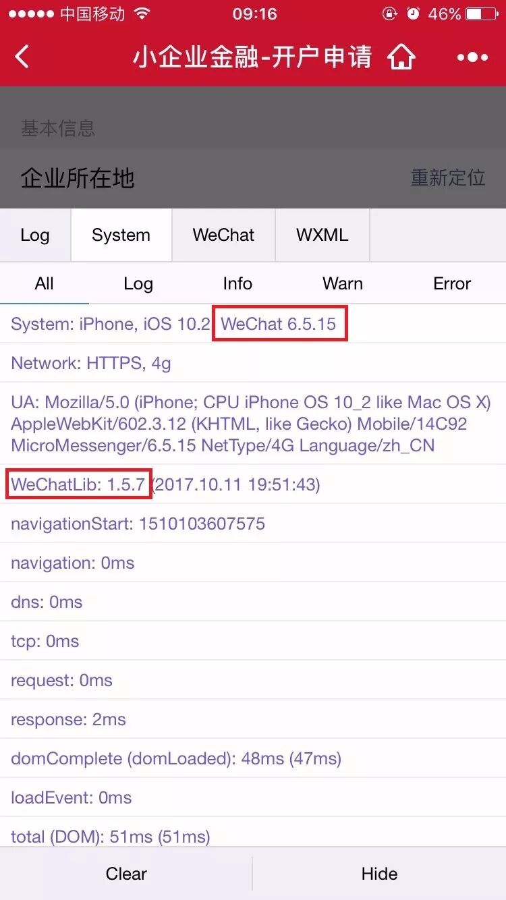Select the loadEvent: 0ms row
Viewport: 506px width, 900px height.
(x=253, y=797)
